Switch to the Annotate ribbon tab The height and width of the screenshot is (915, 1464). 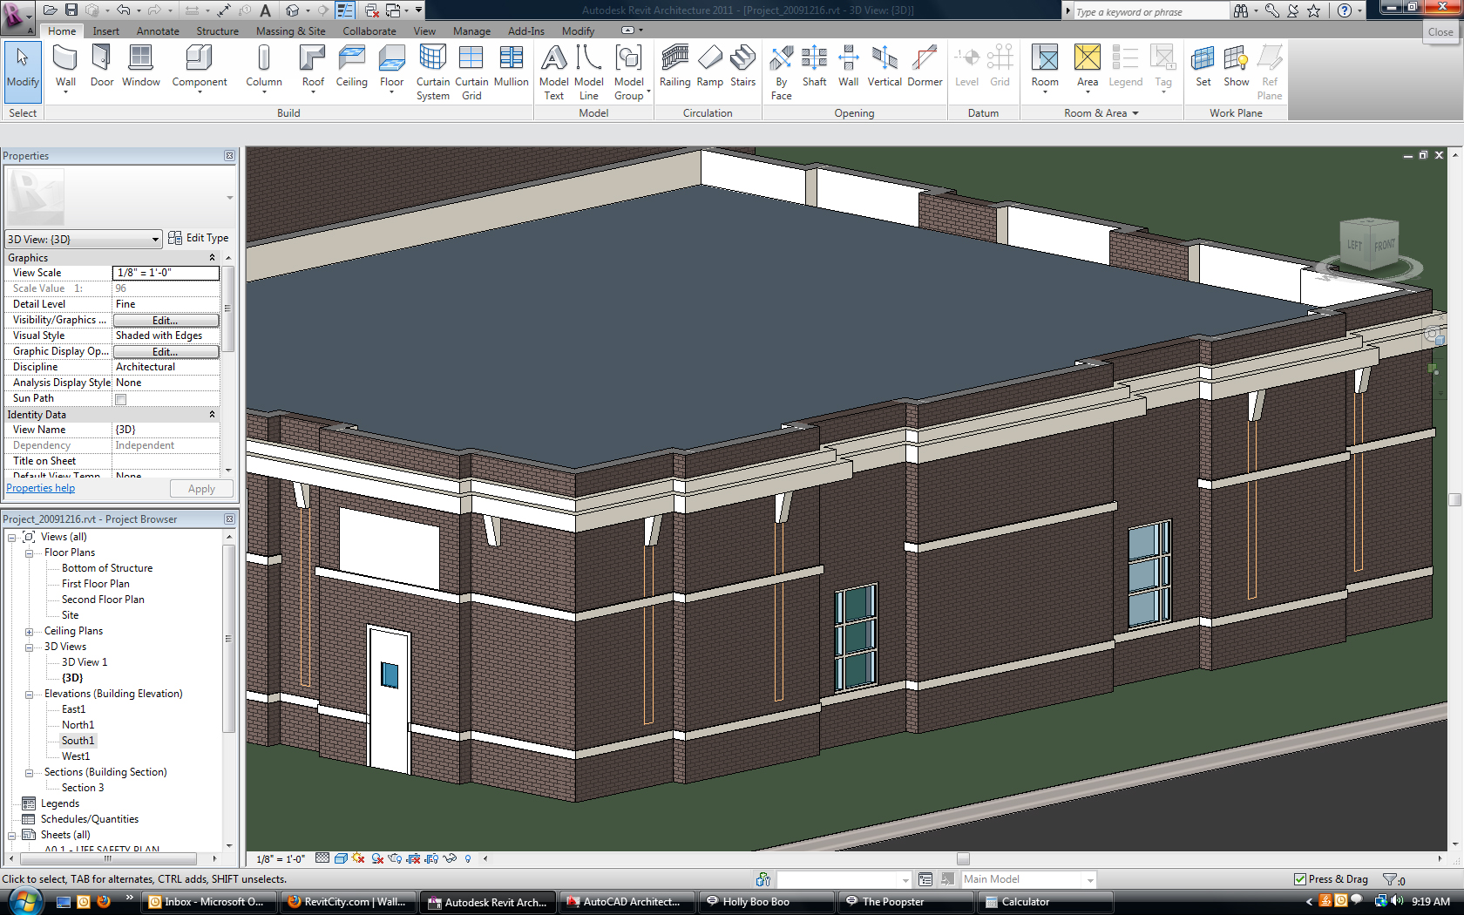(x=158, y=31)
